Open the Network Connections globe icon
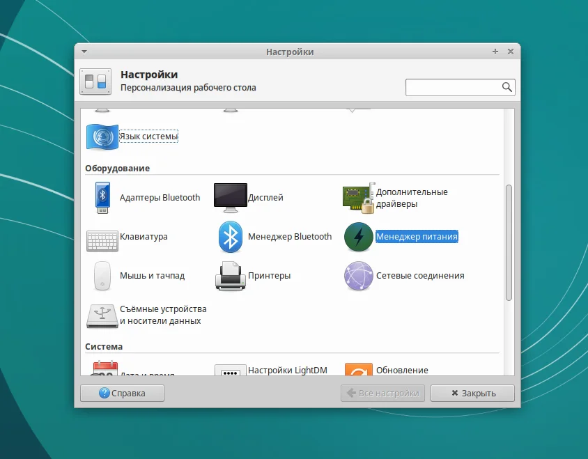The width and height of the screenshot is (588, 459). coord(359,276)
